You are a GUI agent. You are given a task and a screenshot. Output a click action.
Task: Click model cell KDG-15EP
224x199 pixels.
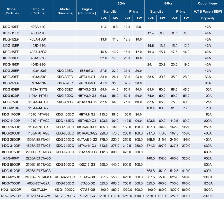click(11, 52)
